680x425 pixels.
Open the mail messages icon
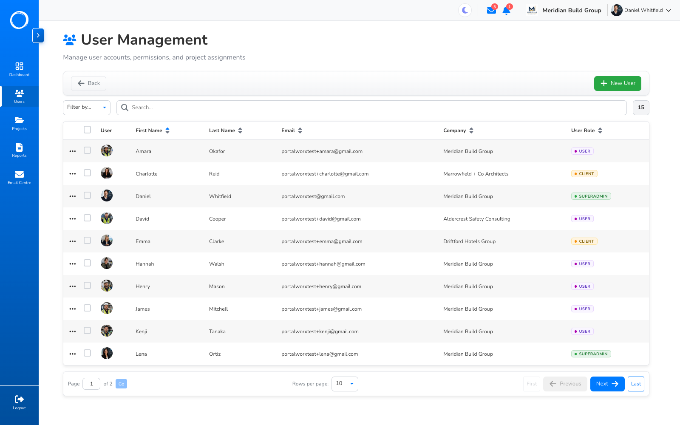(491, 10)
